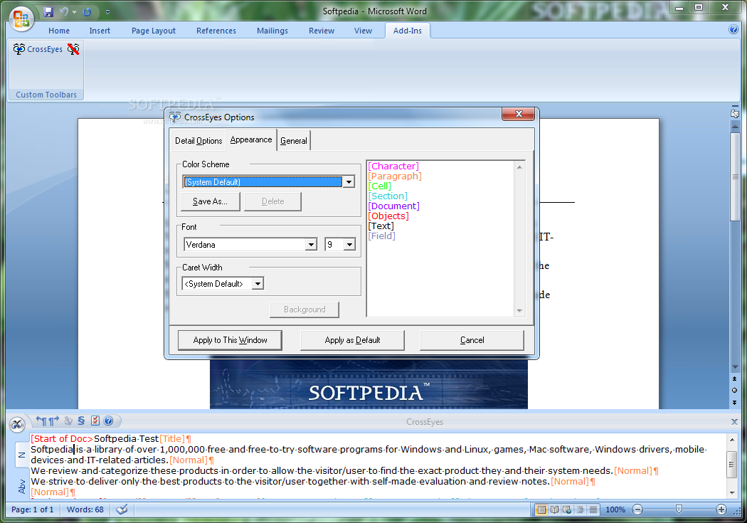This screenshot has width=747, height=523.
Task: Open the Verdana font name dropdown
Action: coord(311,244)
